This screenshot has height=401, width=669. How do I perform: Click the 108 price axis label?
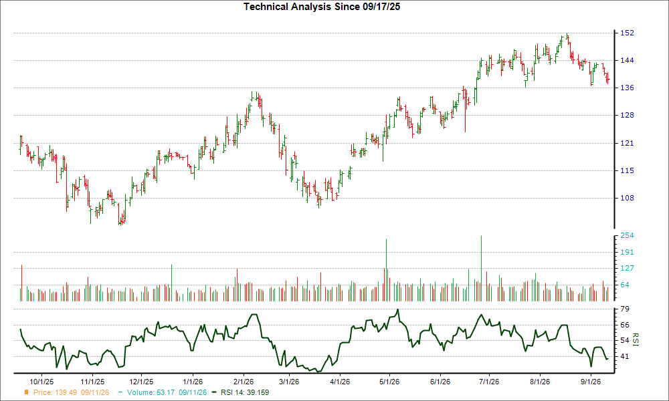point(628,198)
